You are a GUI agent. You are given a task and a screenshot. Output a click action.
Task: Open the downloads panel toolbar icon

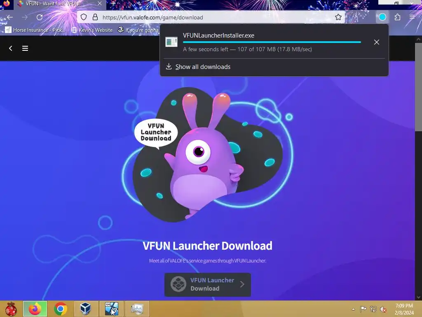[x=382, y=17]
